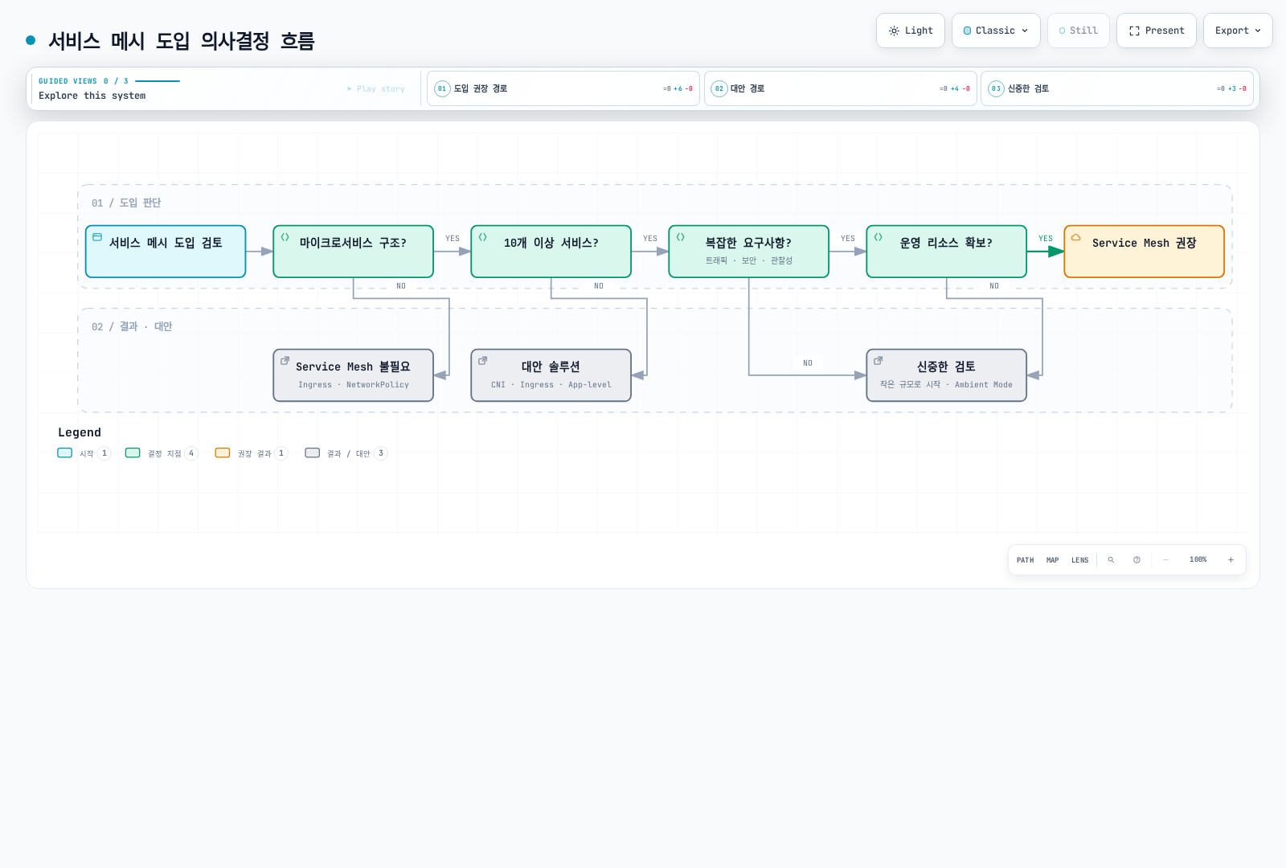Click the window icon on 서비스 메시 도입 검토

coord(97,237)
